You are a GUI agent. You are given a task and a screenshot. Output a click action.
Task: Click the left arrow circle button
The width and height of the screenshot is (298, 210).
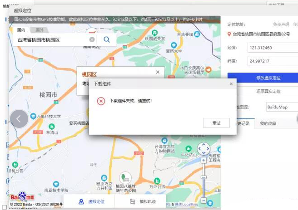(x=19, y=119)
